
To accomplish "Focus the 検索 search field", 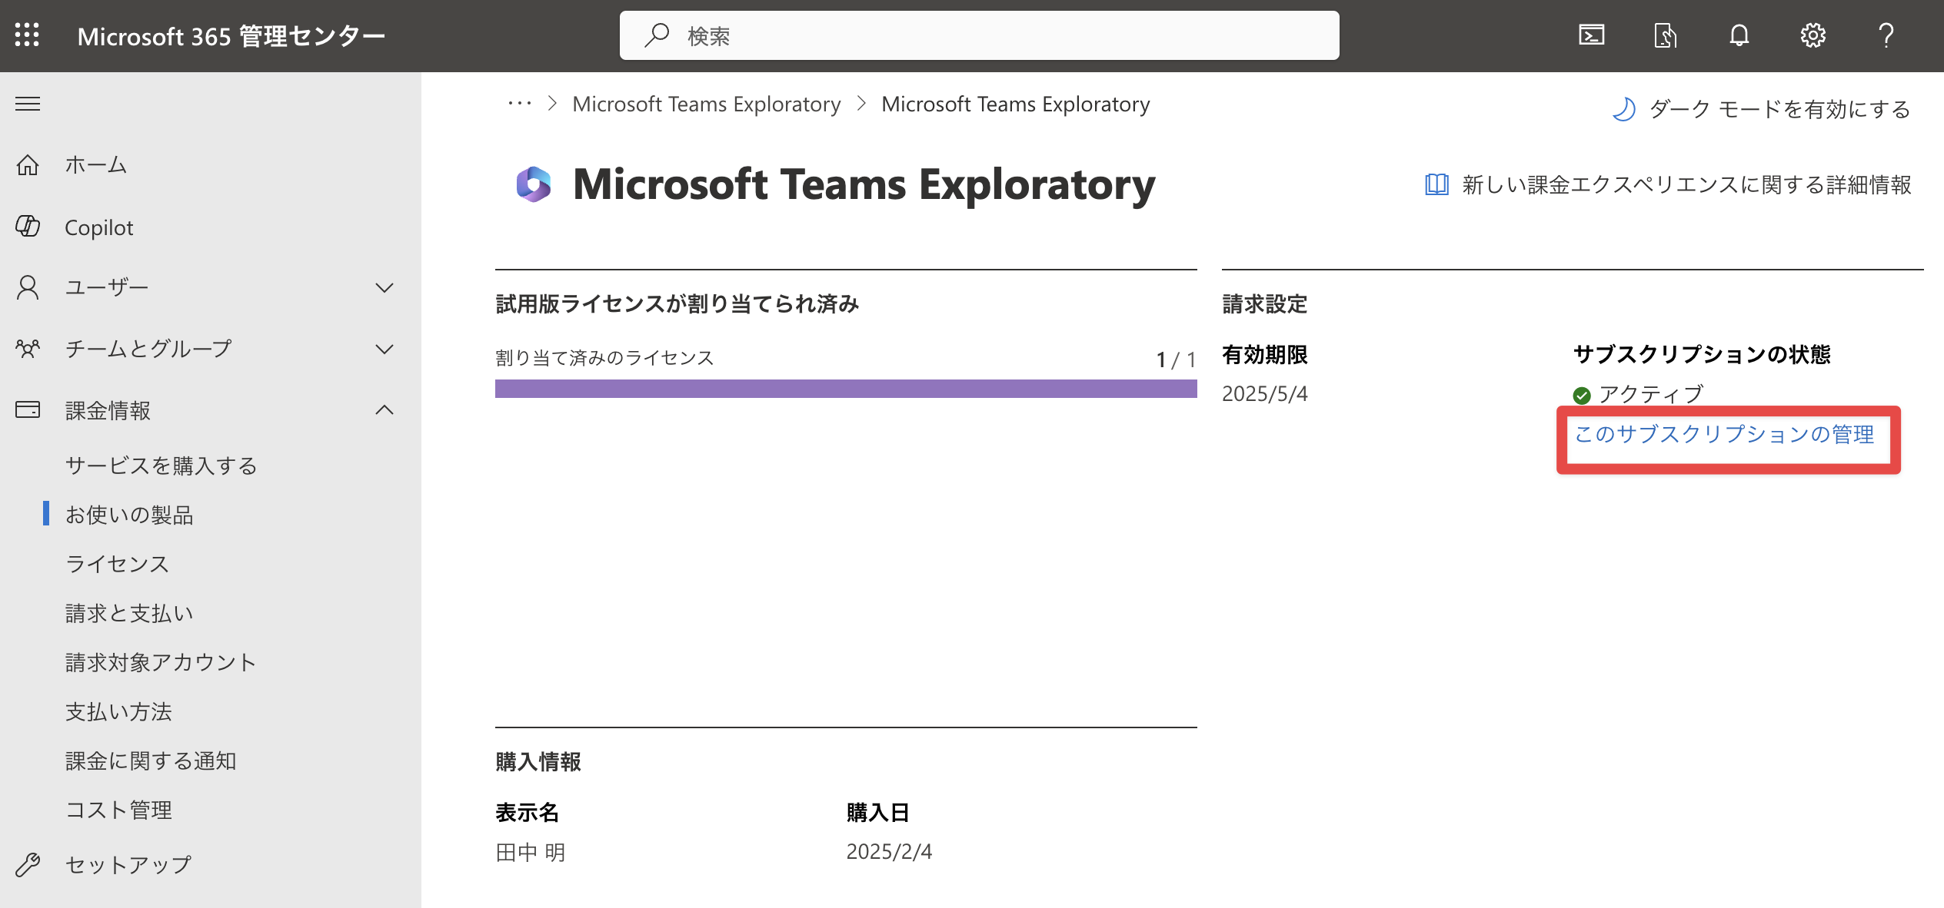I will click(980, 35).
